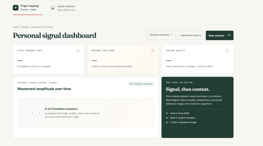Click the Movement Amplitude card status icon
Image resolution: width=263 pixels, height=146 pixels.
click(x=152, y=51)
